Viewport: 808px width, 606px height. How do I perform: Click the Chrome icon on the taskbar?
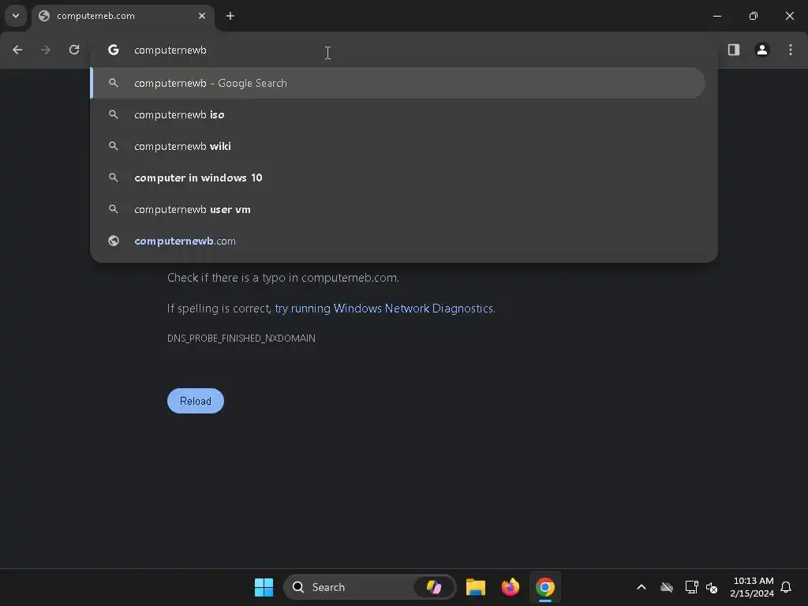pyautogui.click(x=544, y=587)
